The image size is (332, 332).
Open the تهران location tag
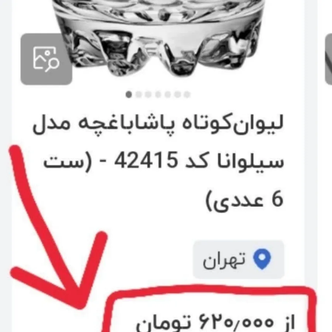(238, 259)
